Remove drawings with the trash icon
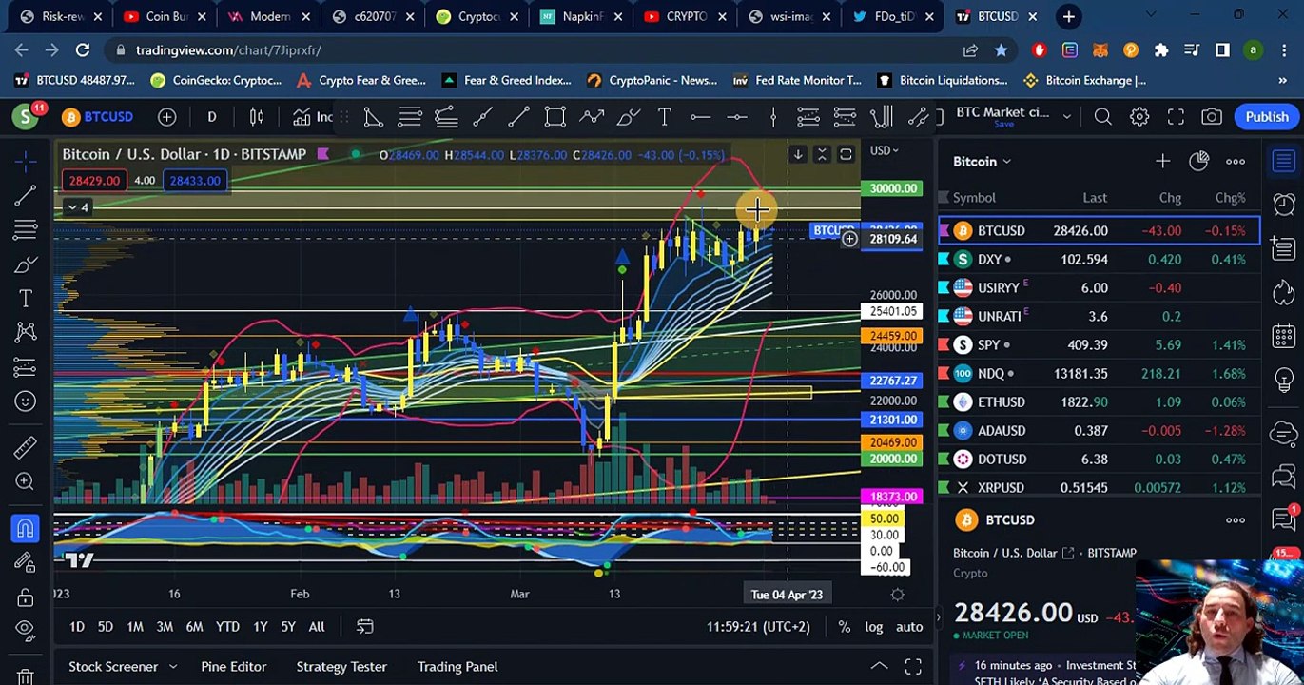 (26, 675)
